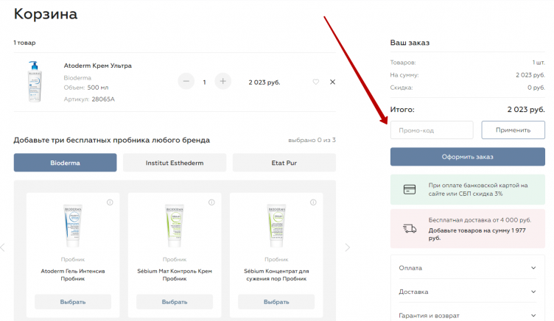Switch to the Bioderma samples tab
The image size is (554, 321).
click(x=65, y=163)
